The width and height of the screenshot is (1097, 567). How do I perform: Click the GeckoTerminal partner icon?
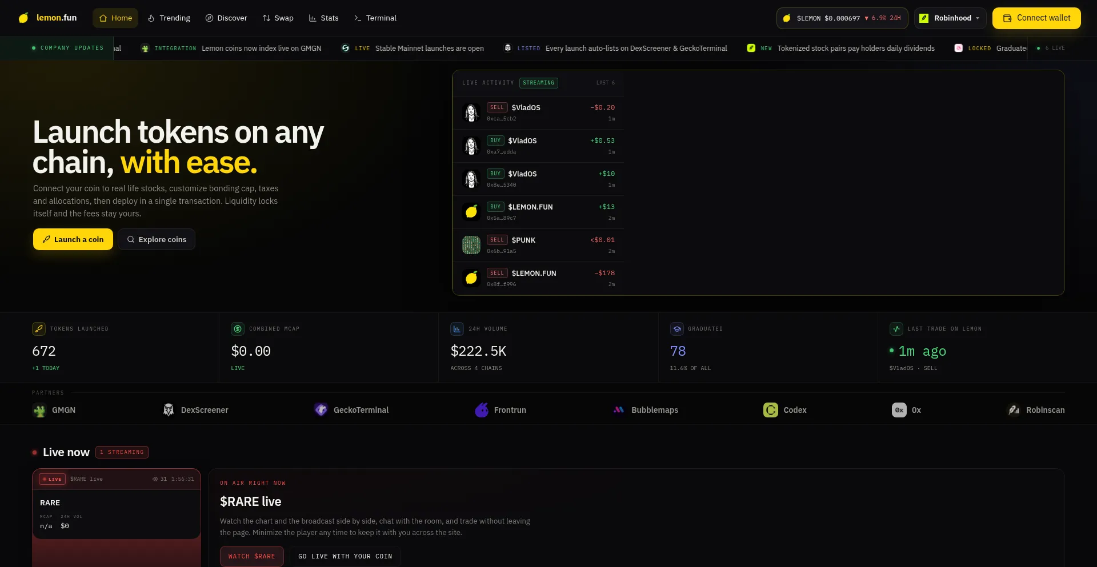tap(321, 410)
